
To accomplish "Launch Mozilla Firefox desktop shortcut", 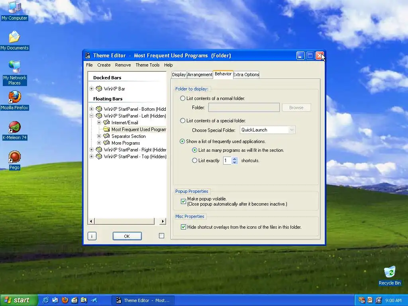I will click(14, 100).
